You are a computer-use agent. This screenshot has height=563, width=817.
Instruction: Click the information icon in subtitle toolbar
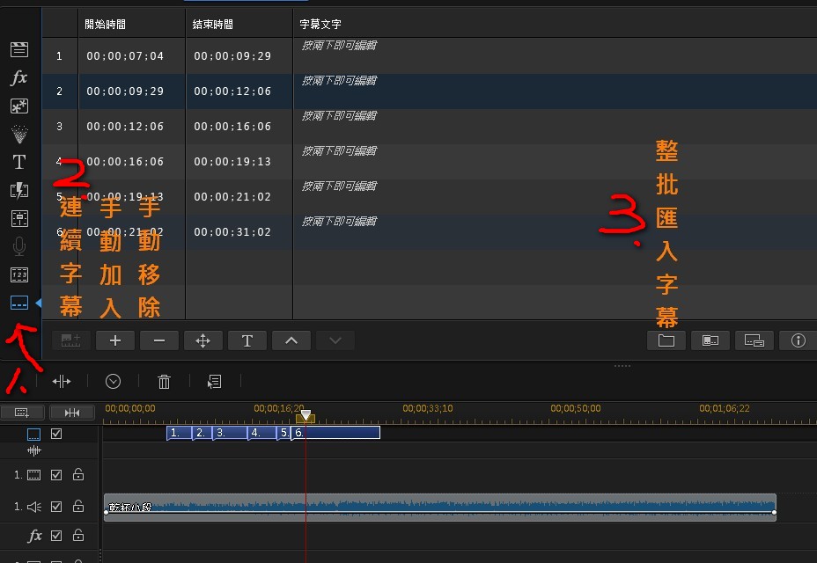click(799, 340)
